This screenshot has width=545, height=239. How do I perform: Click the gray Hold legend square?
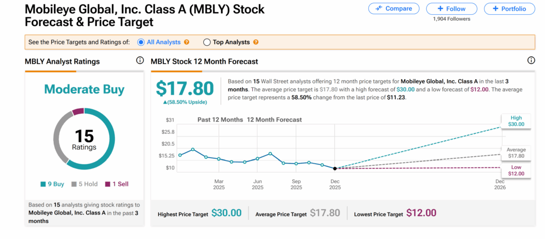pyautogui.click(x=75, y=184)
